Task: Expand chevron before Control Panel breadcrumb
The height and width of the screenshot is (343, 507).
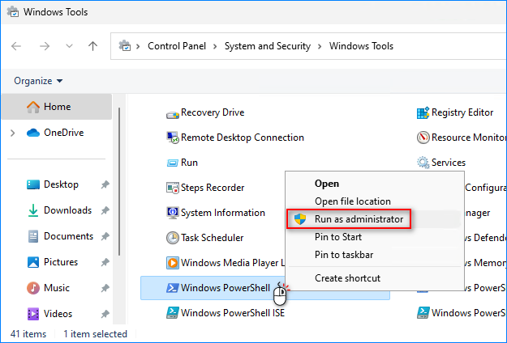Action: tap(138, 46)
